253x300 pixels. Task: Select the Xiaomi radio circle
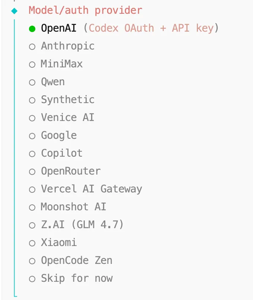click(x=32, y=243)
